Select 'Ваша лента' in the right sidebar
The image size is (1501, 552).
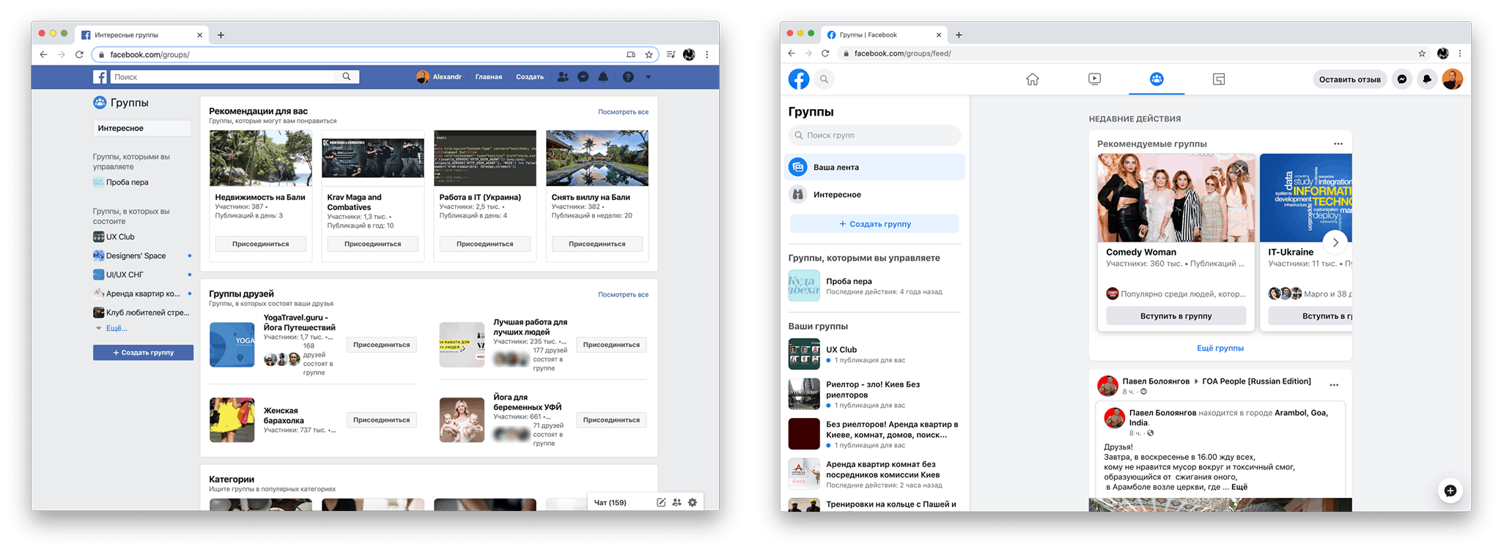[x=874, y=167]
